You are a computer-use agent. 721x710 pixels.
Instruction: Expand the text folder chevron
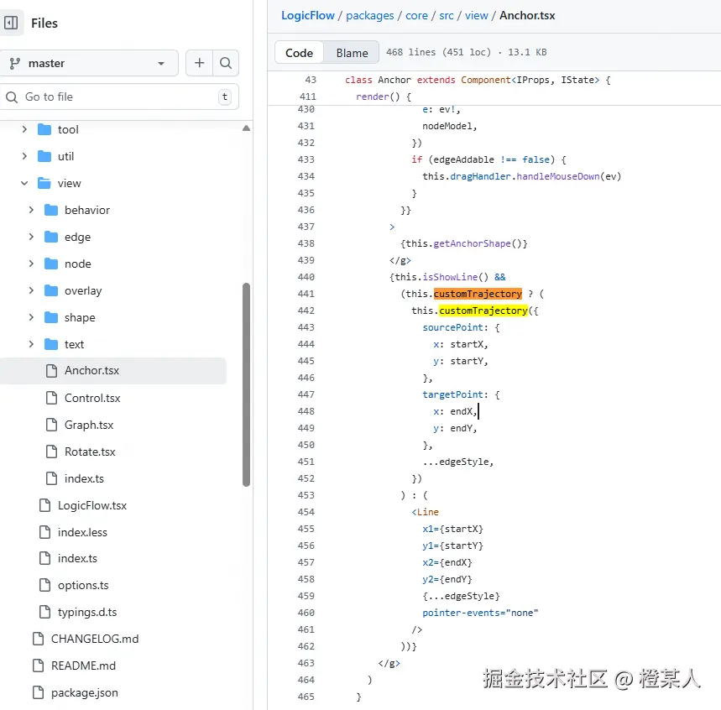point(31,344)
